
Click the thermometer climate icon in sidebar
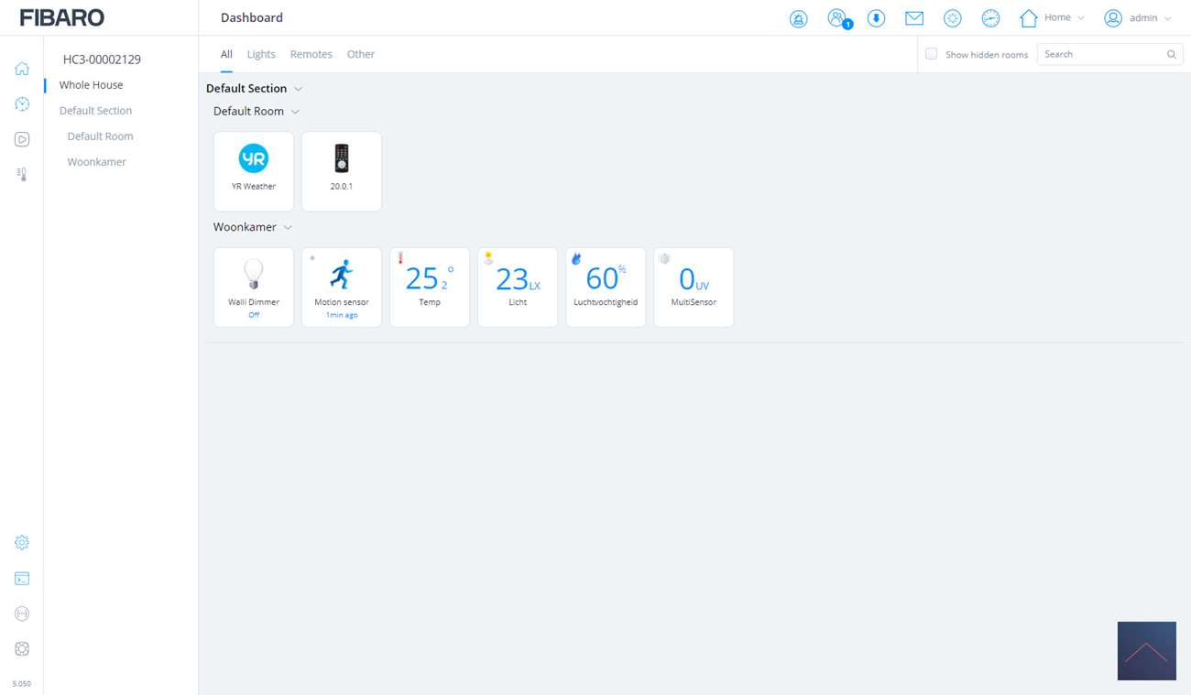(22, 174)
